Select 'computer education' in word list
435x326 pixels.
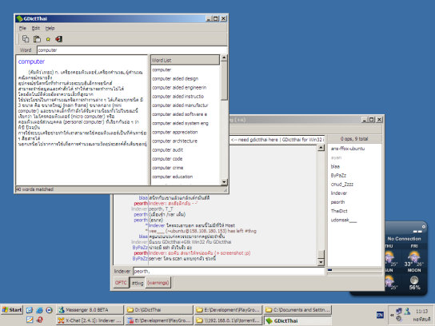(172, 177)
